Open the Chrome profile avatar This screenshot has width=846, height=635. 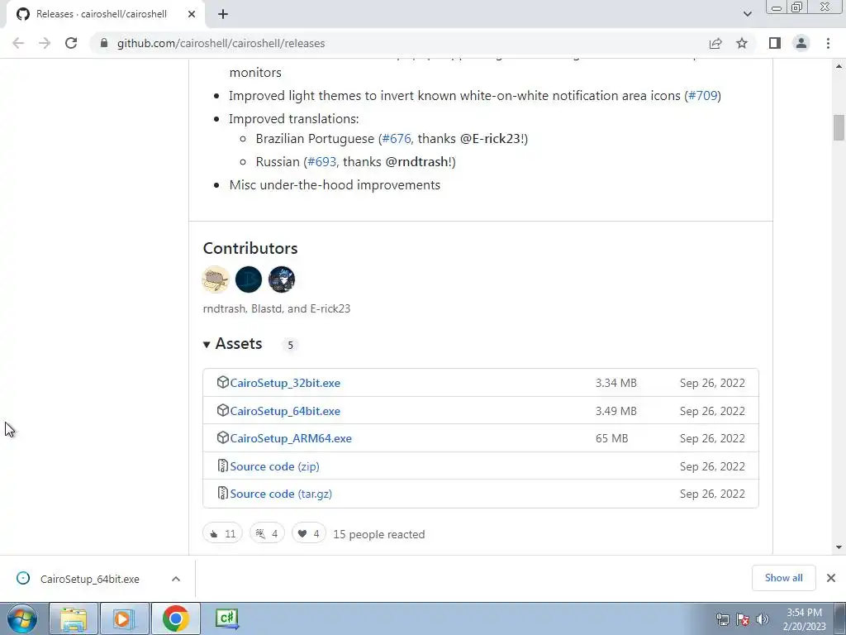coord(801,43)
